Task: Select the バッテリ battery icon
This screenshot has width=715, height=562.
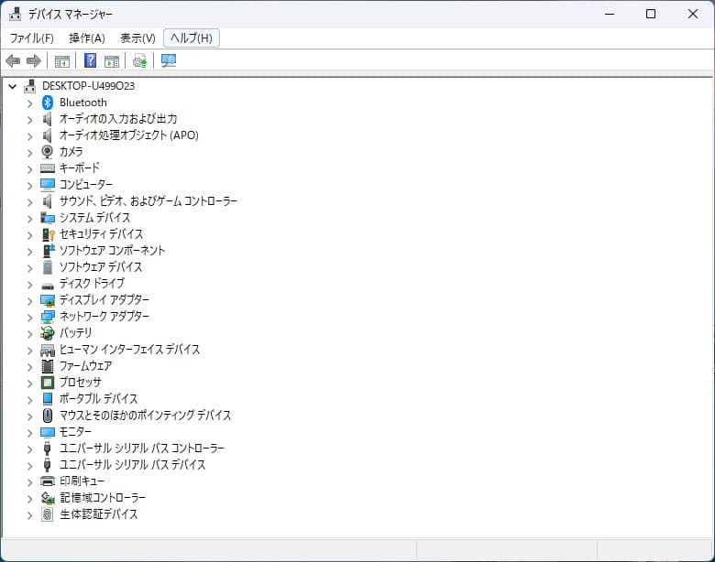Action: [48, 333]
